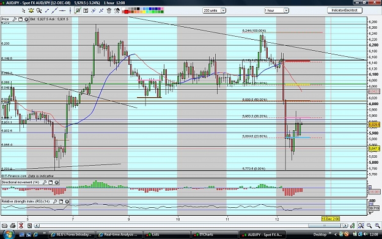Switch to ALG's Forex Intraday taskbar window

click(x=71, y=235)
